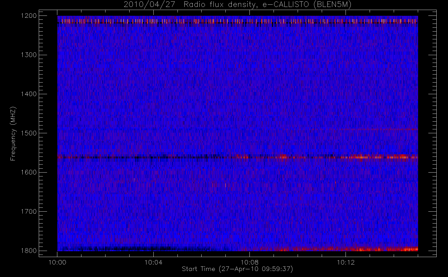Click the bright interference band near 1210 MHz
This screenshot has height=277, width=448.
coord(238,21)
